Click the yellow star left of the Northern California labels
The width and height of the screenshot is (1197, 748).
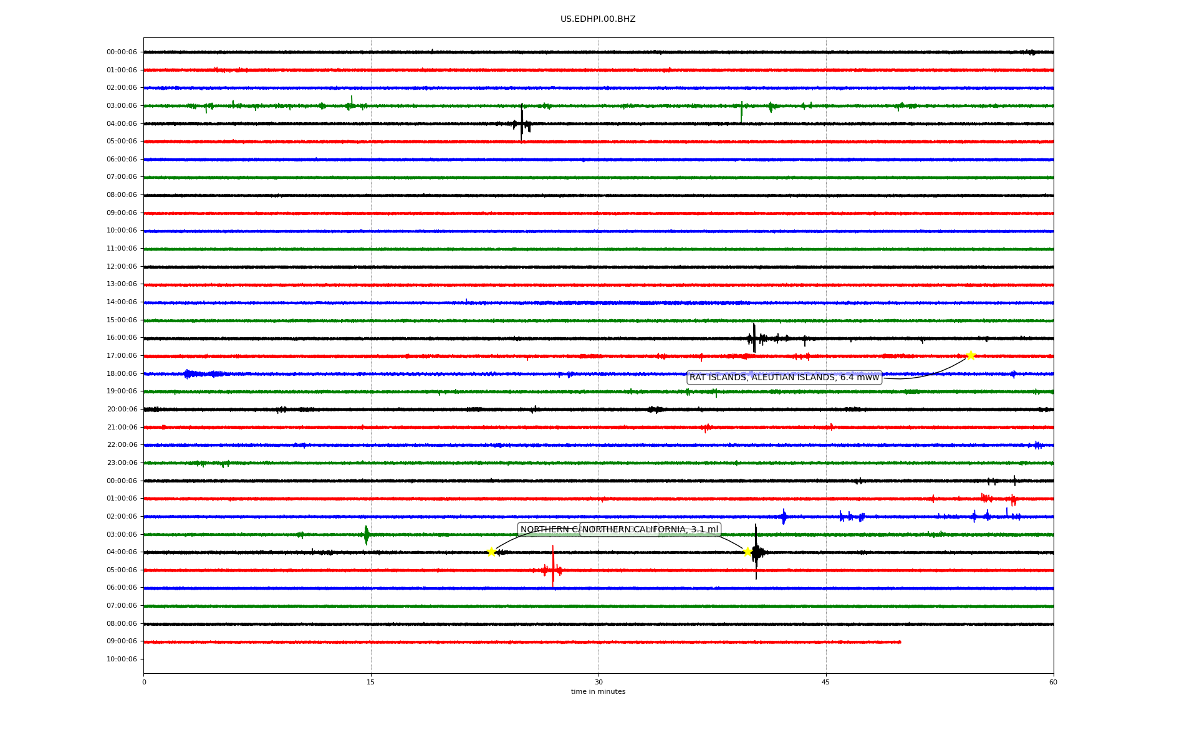[x=491, y=552]
